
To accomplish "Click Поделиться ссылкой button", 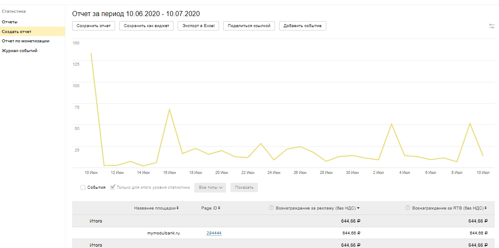I will coord(249,26).
